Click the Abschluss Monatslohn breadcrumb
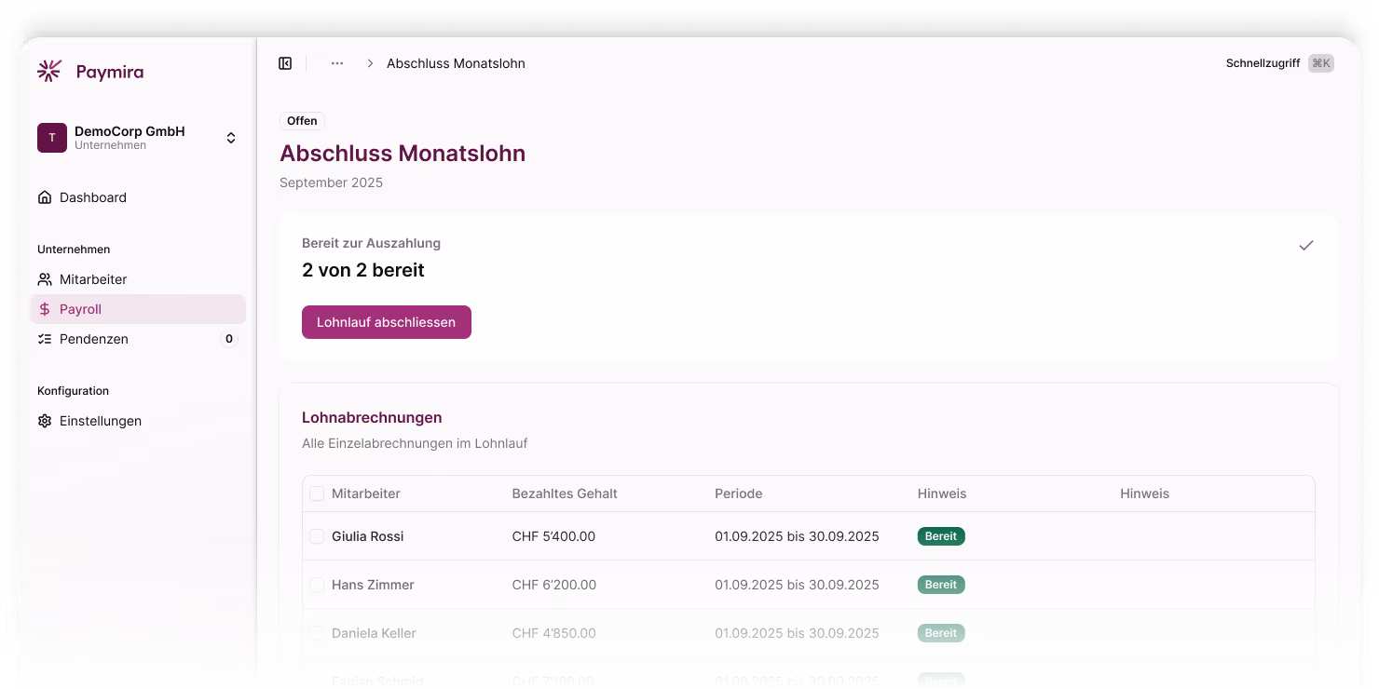Screen dimensions: 1379x689 456,63
